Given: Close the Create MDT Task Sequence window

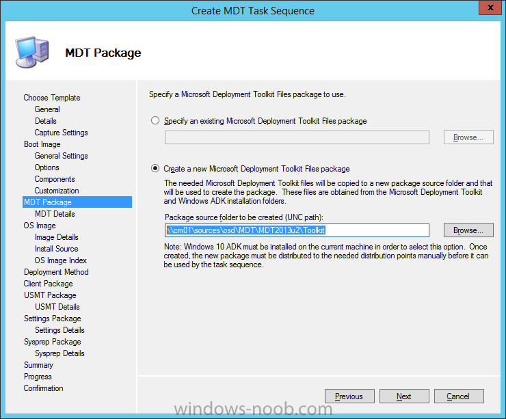Looking at the screenshot, I should pos(490,8).
